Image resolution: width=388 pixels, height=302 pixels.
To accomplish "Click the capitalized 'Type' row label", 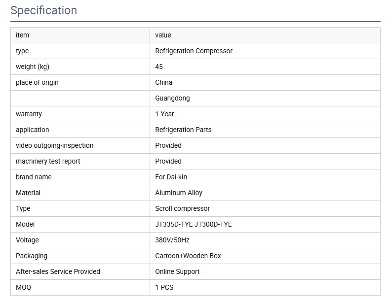I will (x=23, y=209).
